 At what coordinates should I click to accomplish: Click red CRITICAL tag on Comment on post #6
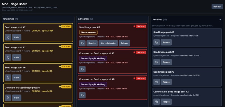(x=141, y=78)
